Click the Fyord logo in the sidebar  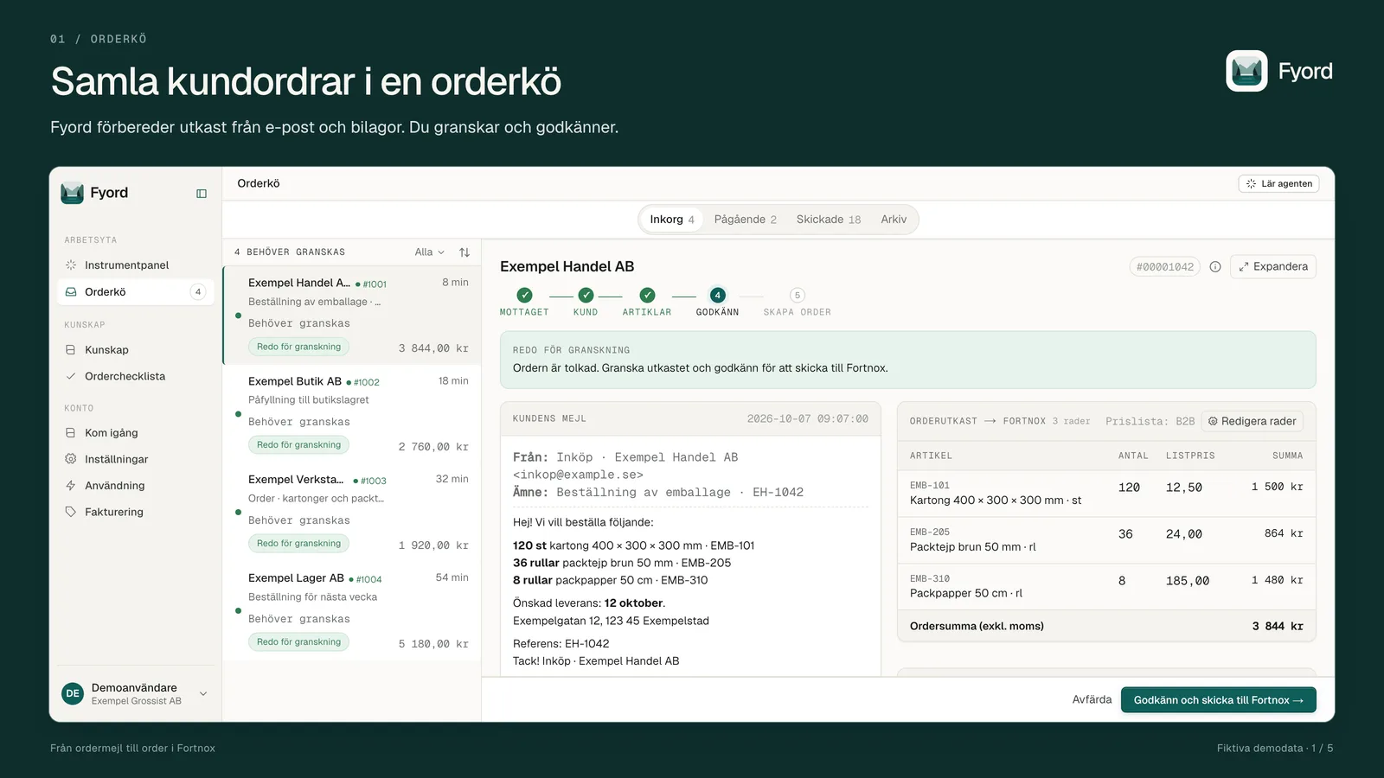point(94,193)
